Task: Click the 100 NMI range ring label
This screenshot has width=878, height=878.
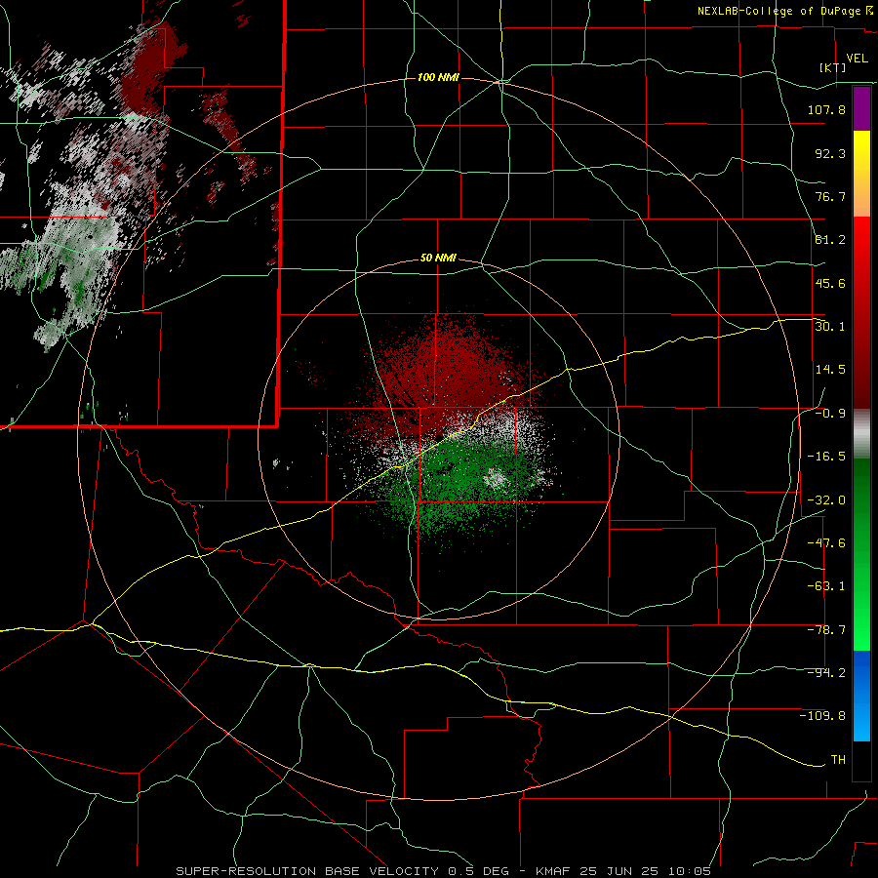Action: click(x=438, y=77)
